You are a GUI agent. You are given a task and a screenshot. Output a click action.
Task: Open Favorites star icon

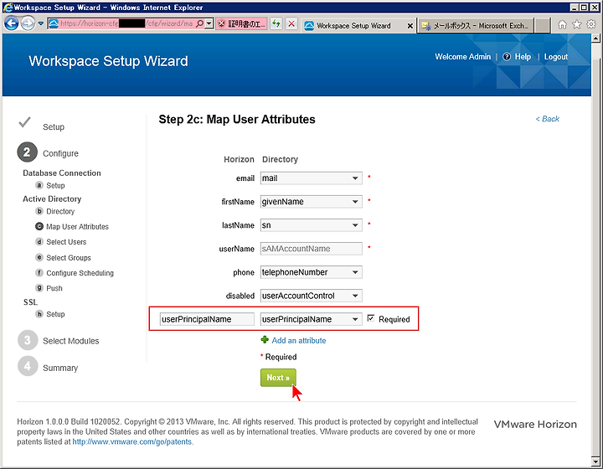[x=577, y=24]
